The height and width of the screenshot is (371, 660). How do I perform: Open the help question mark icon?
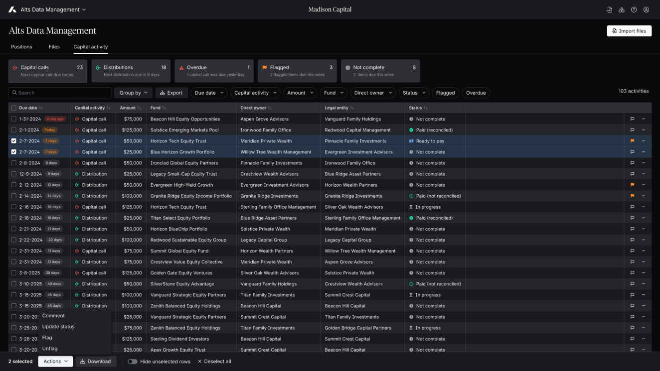coord(634,9)
